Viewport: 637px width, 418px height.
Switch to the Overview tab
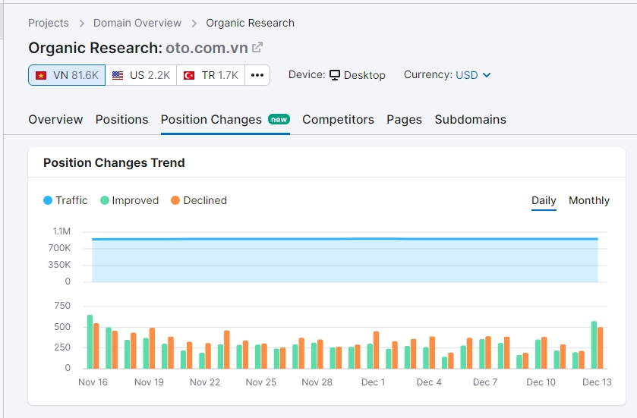coord(55,119)
